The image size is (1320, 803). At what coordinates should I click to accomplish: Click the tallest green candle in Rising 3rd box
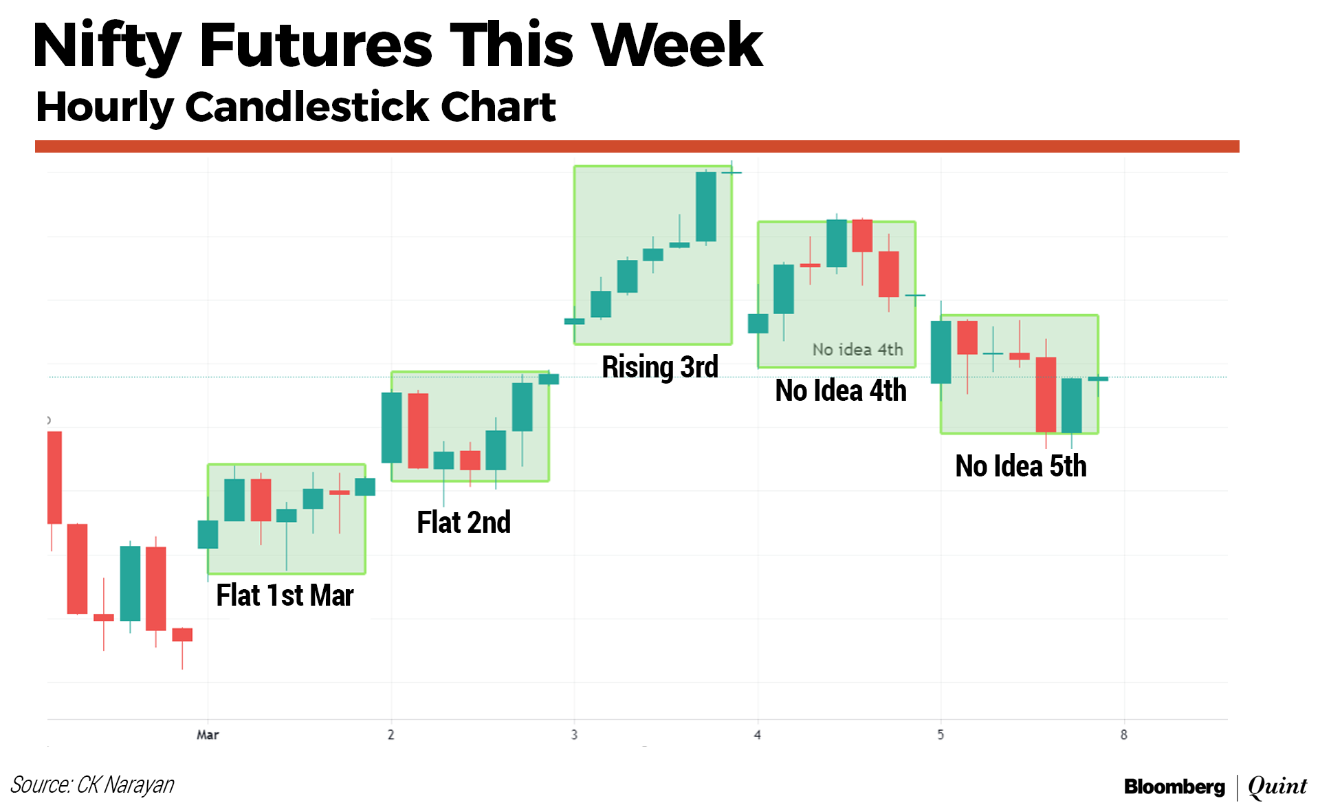706,206
